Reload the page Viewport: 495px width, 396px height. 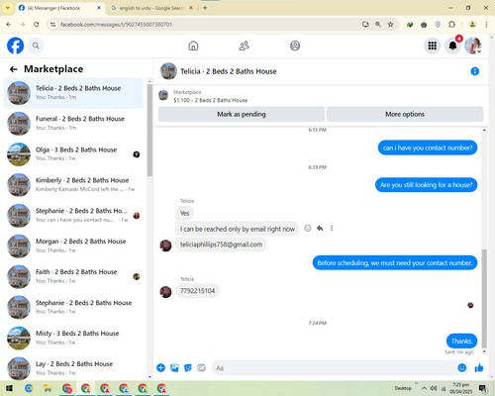tap(37, 24)
